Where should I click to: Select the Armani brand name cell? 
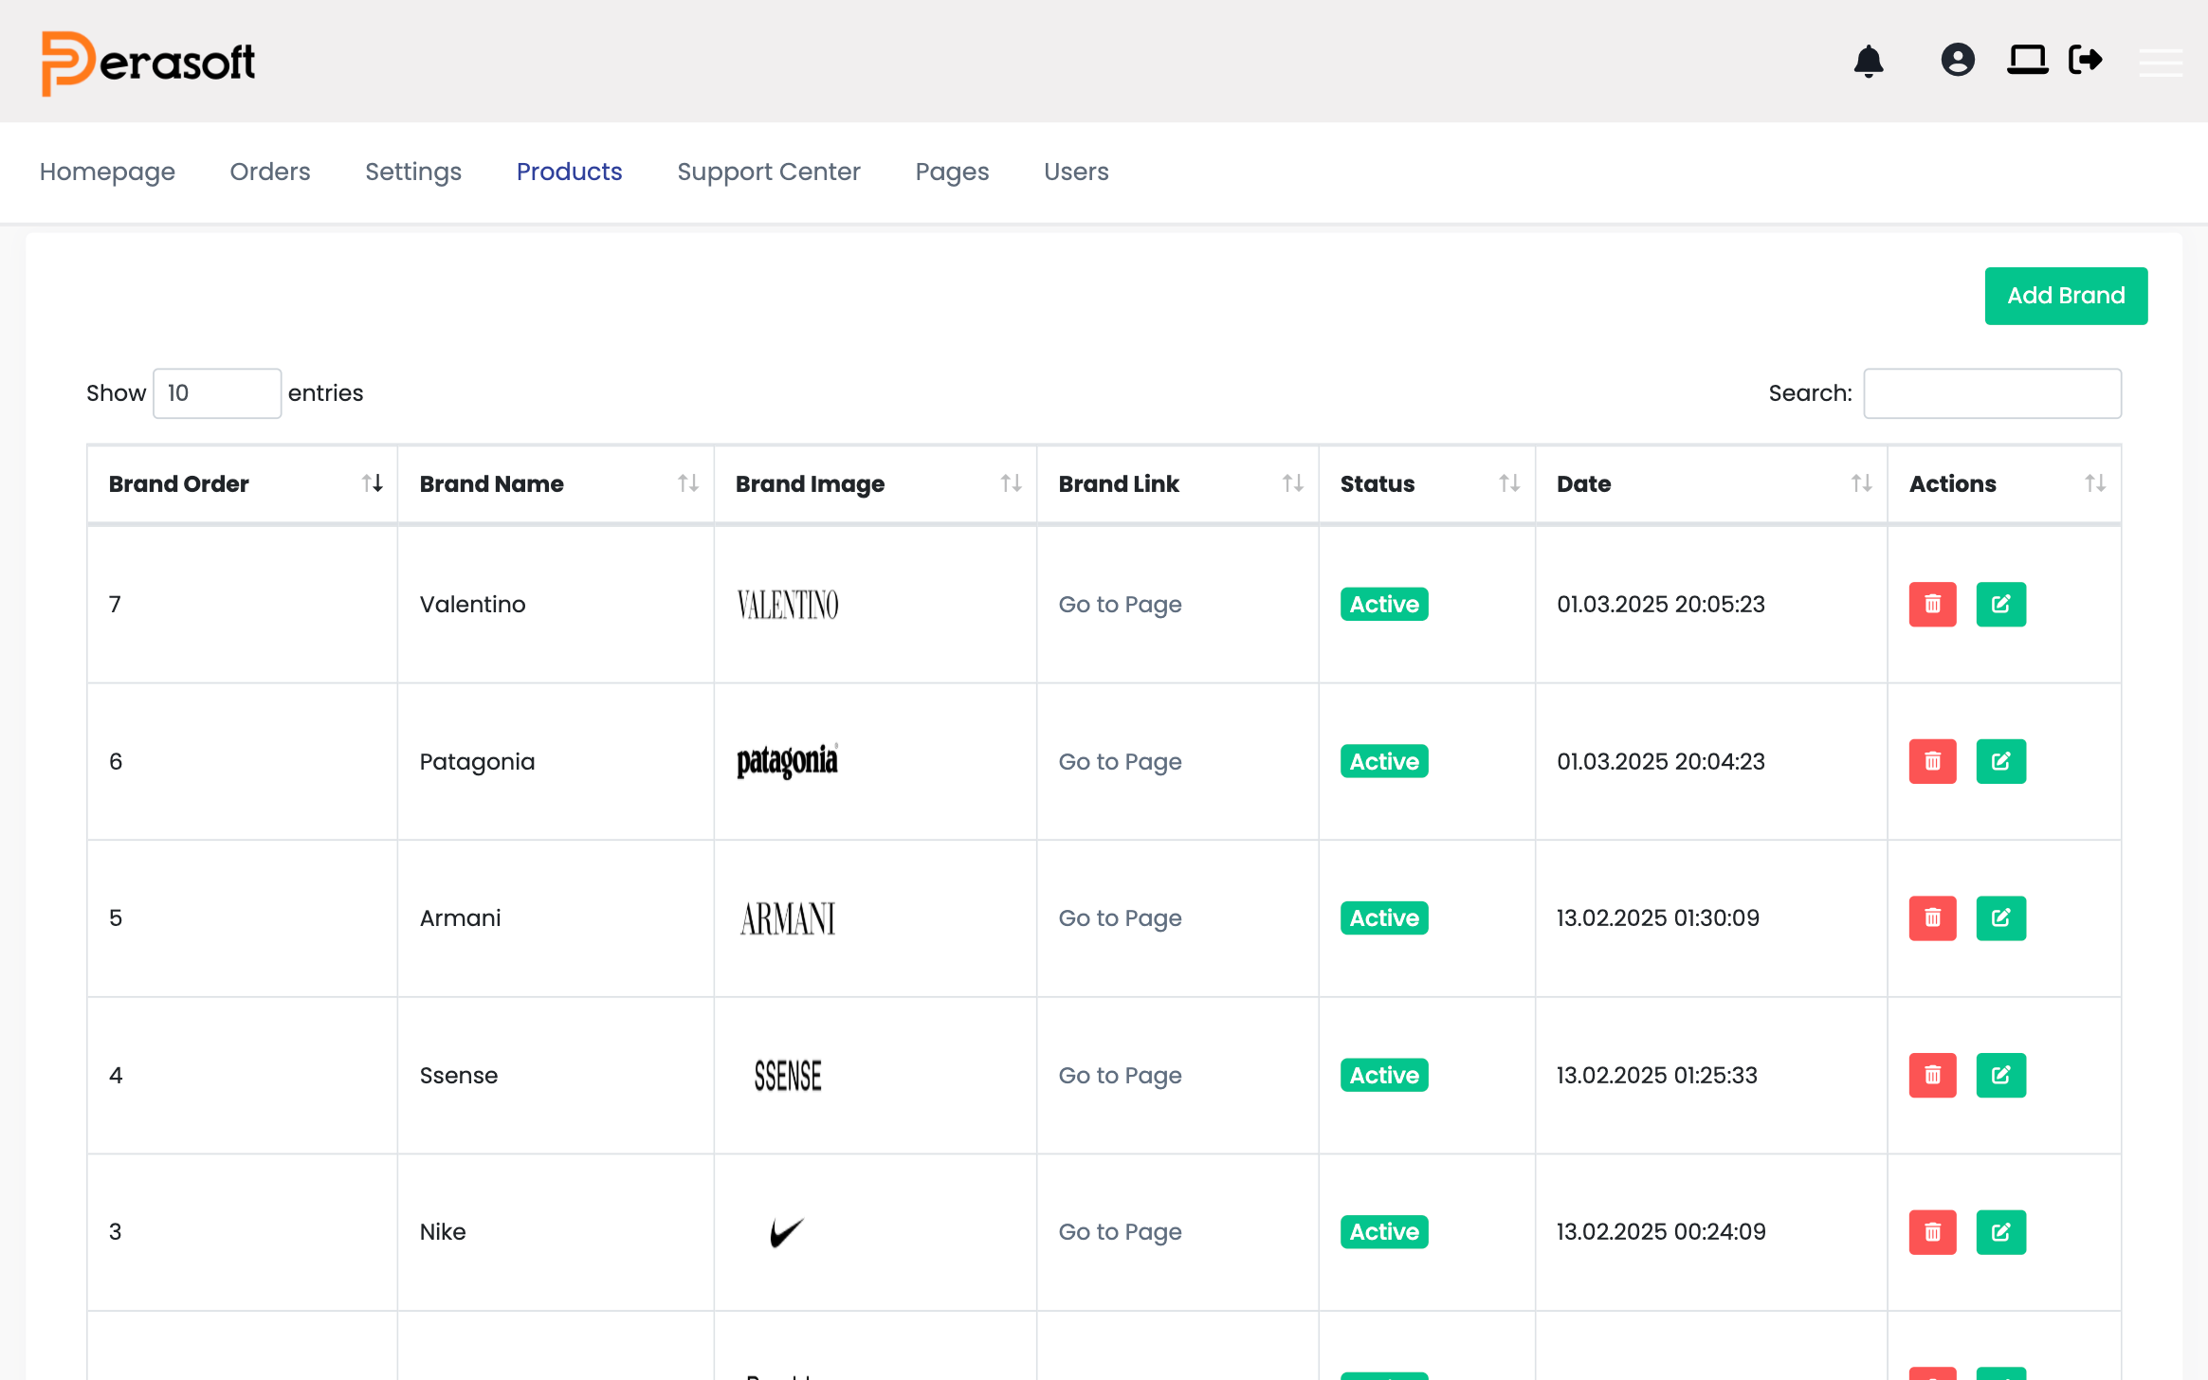[556, 917]
